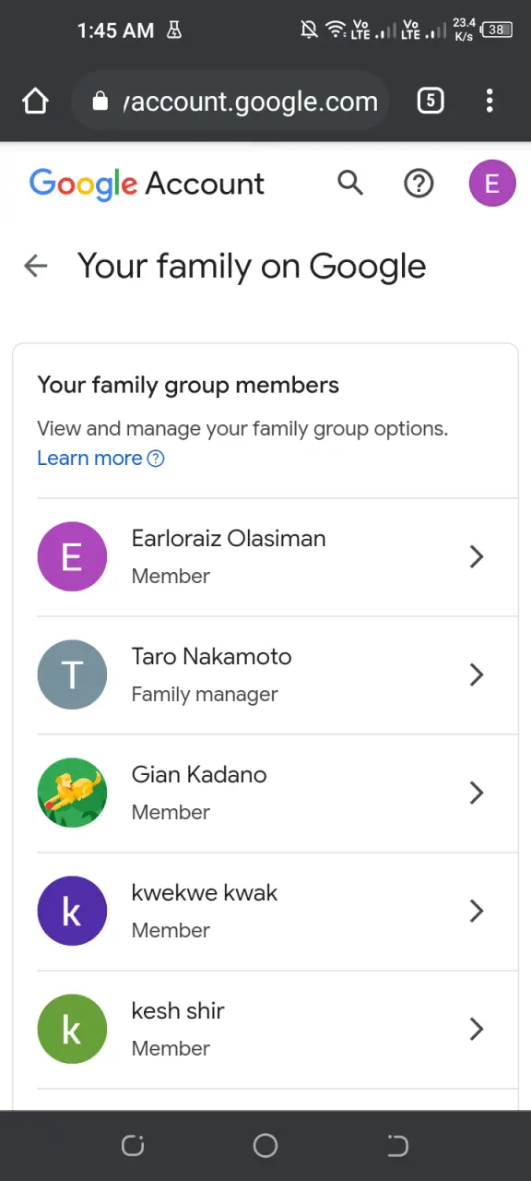This screenshot has height=1181, width=531.
Task: Expand Earloraiz Olasiman member chevron
Action: [477, 556]
